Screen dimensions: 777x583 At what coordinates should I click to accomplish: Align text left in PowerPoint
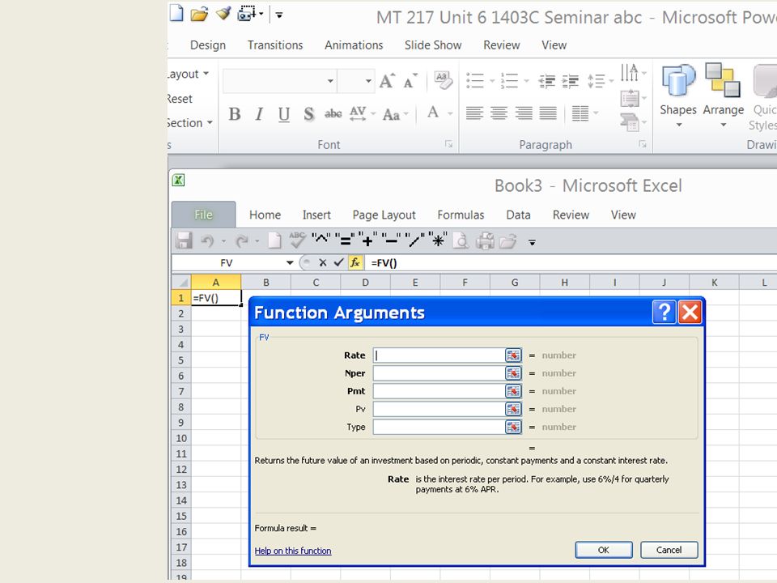tap(474, 113)
